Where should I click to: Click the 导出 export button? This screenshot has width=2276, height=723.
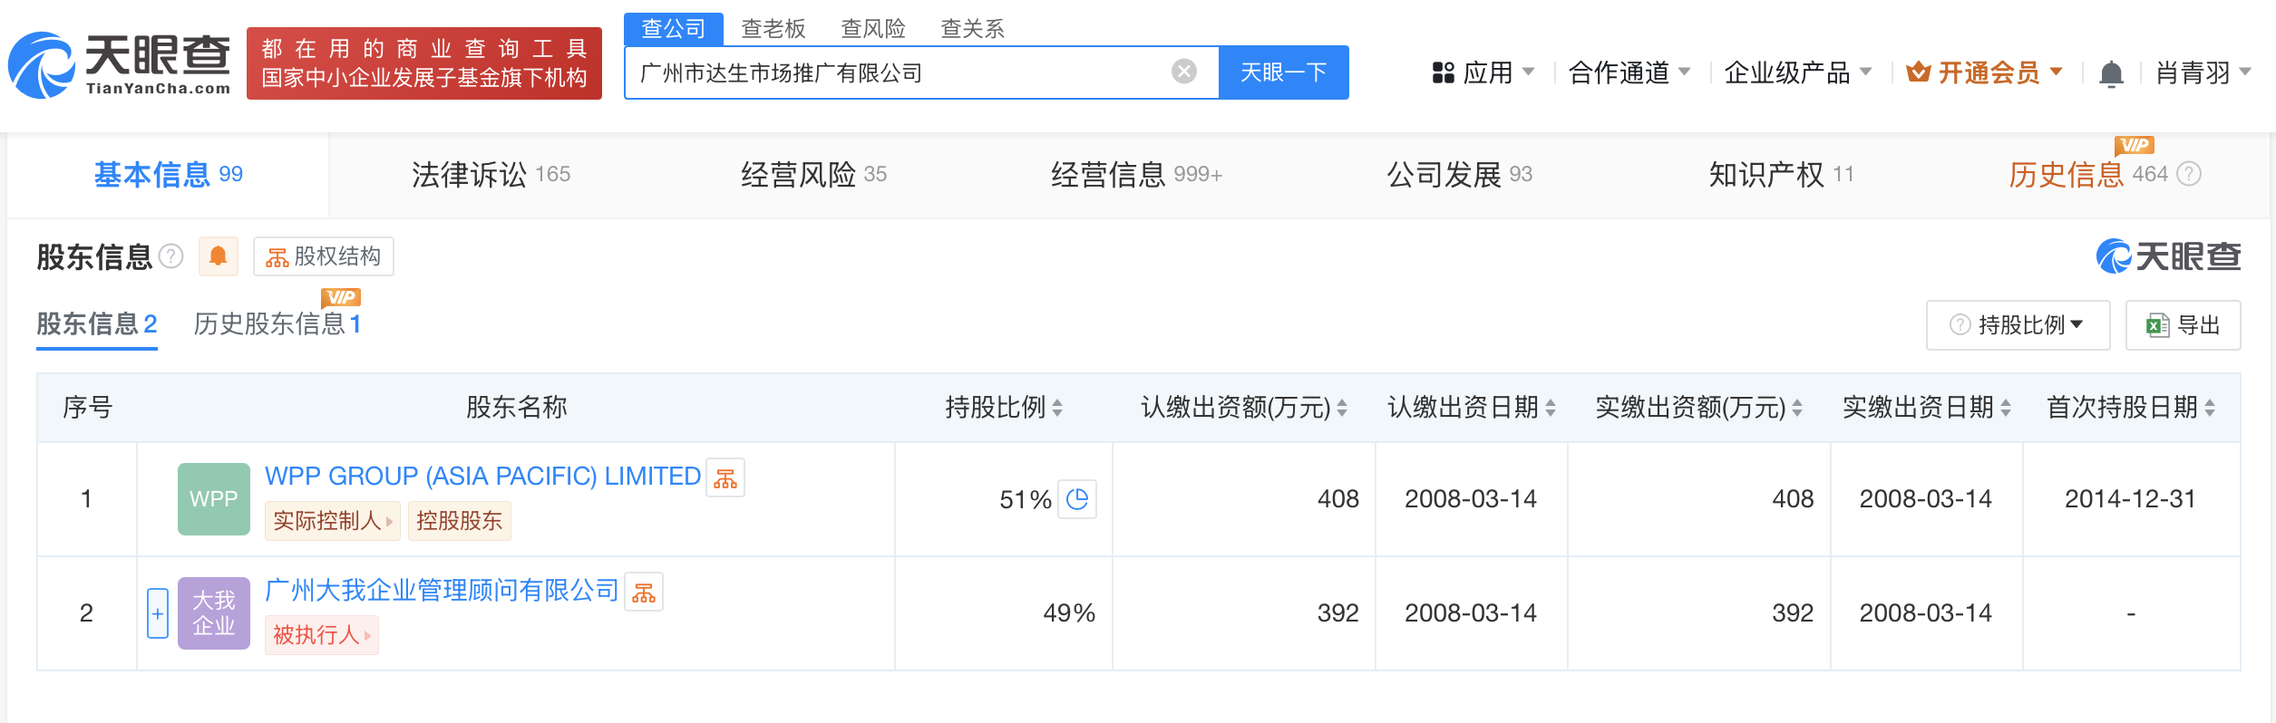coord(2183,325)
